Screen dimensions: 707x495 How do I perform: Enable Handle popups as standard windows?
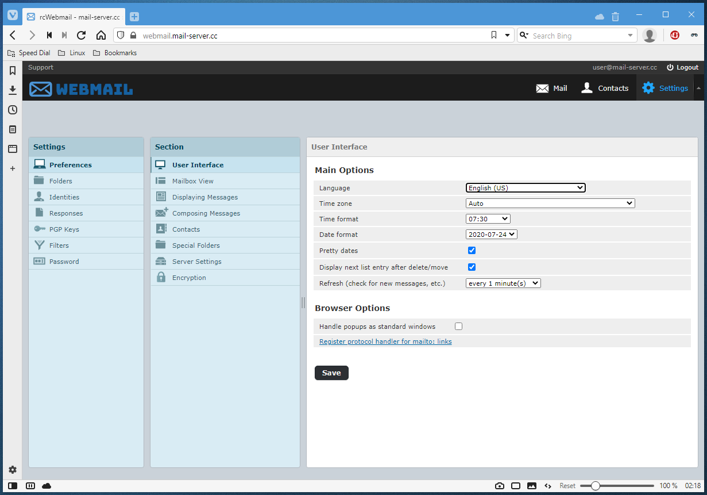tap(458, 327)
